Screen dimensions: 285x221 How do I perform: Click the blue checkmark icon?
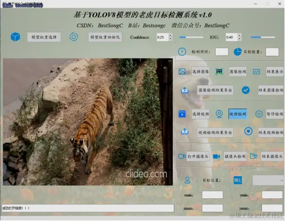245,90
